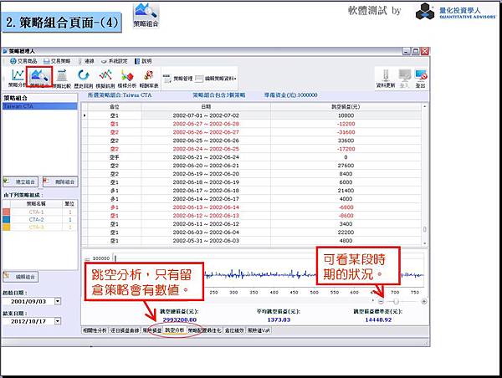502x378 pixels.
Task: Switch to the 相關性分析 tab
Action: pyautogui.click(x=95, y=330)
